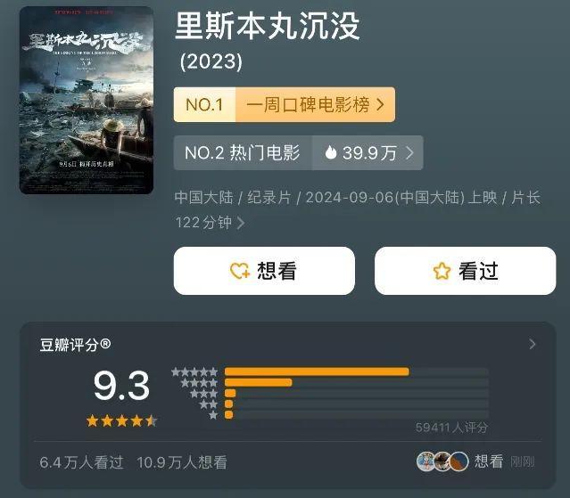Screen dimensions: 570x498
Task: Tap the heart-plus icon on 想看
Action: point(240,271)
